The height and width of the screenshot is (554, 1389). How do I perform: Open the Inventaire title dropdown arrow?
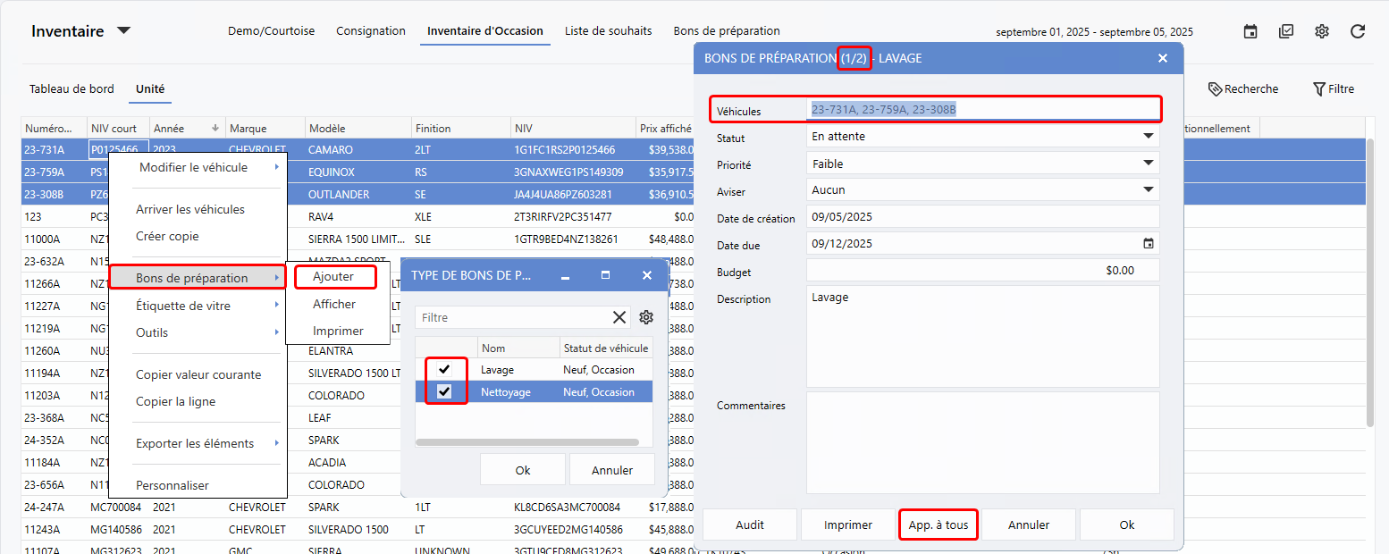[x=124, y=31]
